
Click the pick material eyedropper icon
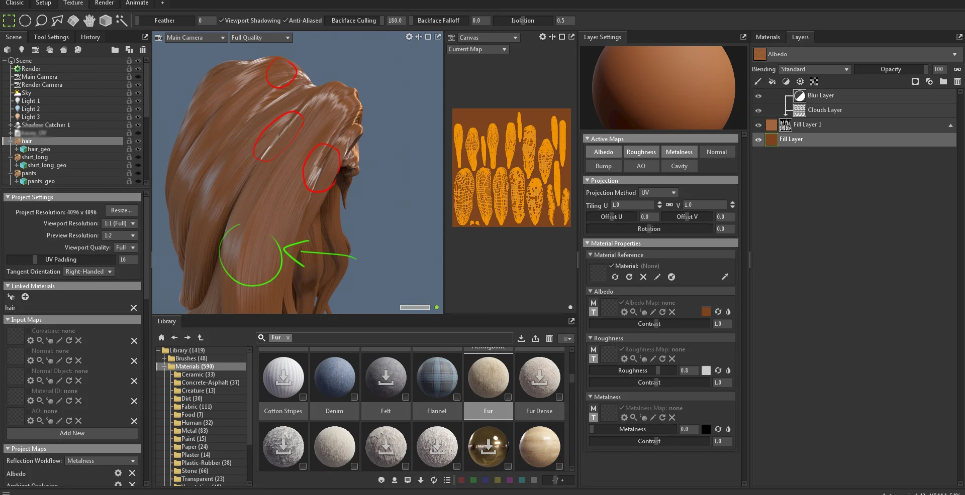[725, 277]
